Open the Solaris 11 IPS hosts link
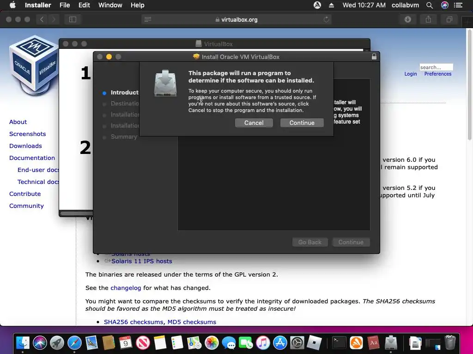Viewport: 473px width, 354px height. [x=141, y=261]
